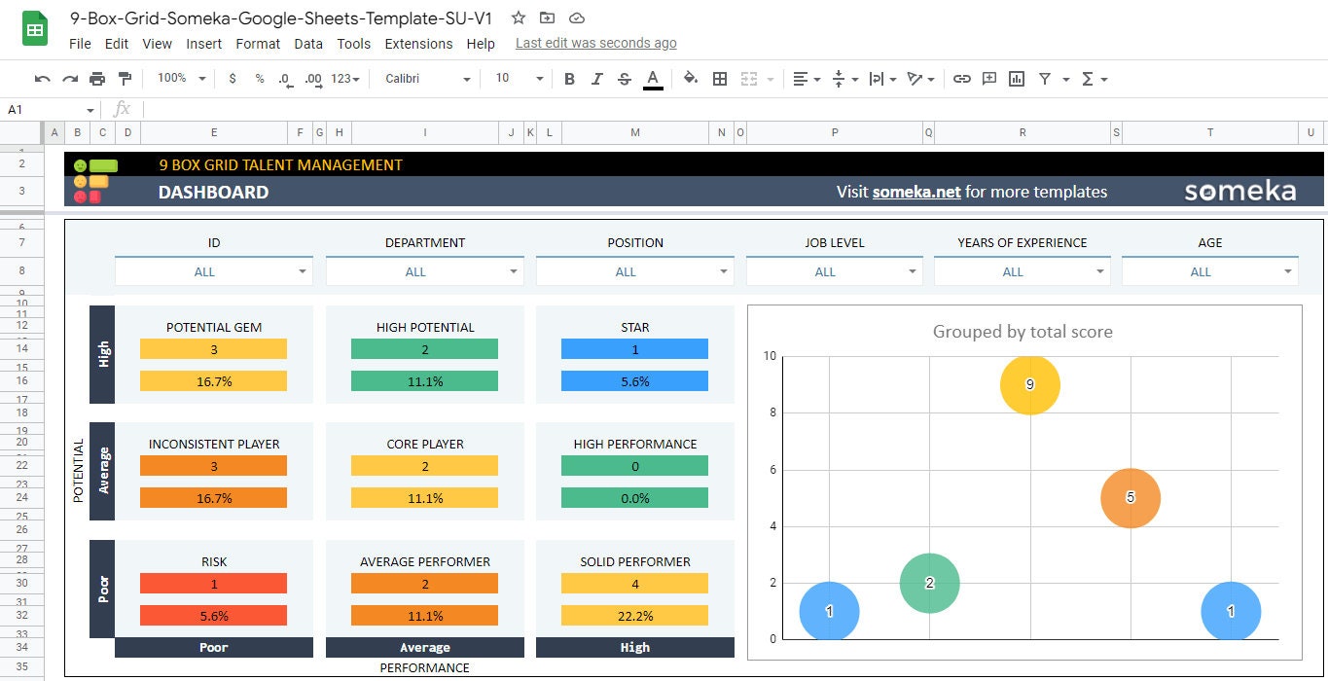This screenshot has width=1328, height=681.
Task: Open the font size dropdown
Action: point(516,78)
